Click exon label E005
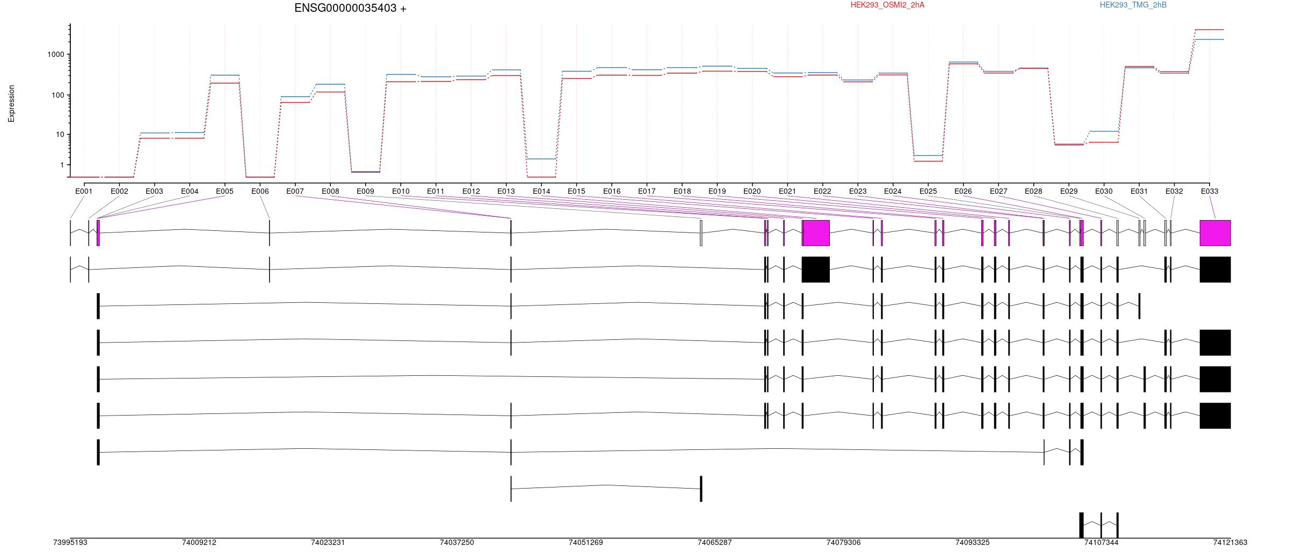This screenshot has width=1289, height=553. coord(225,191)
